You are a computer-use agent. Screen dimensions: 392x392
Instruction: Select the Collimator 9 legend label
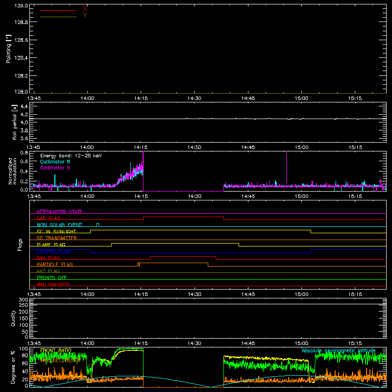point(55,168)
